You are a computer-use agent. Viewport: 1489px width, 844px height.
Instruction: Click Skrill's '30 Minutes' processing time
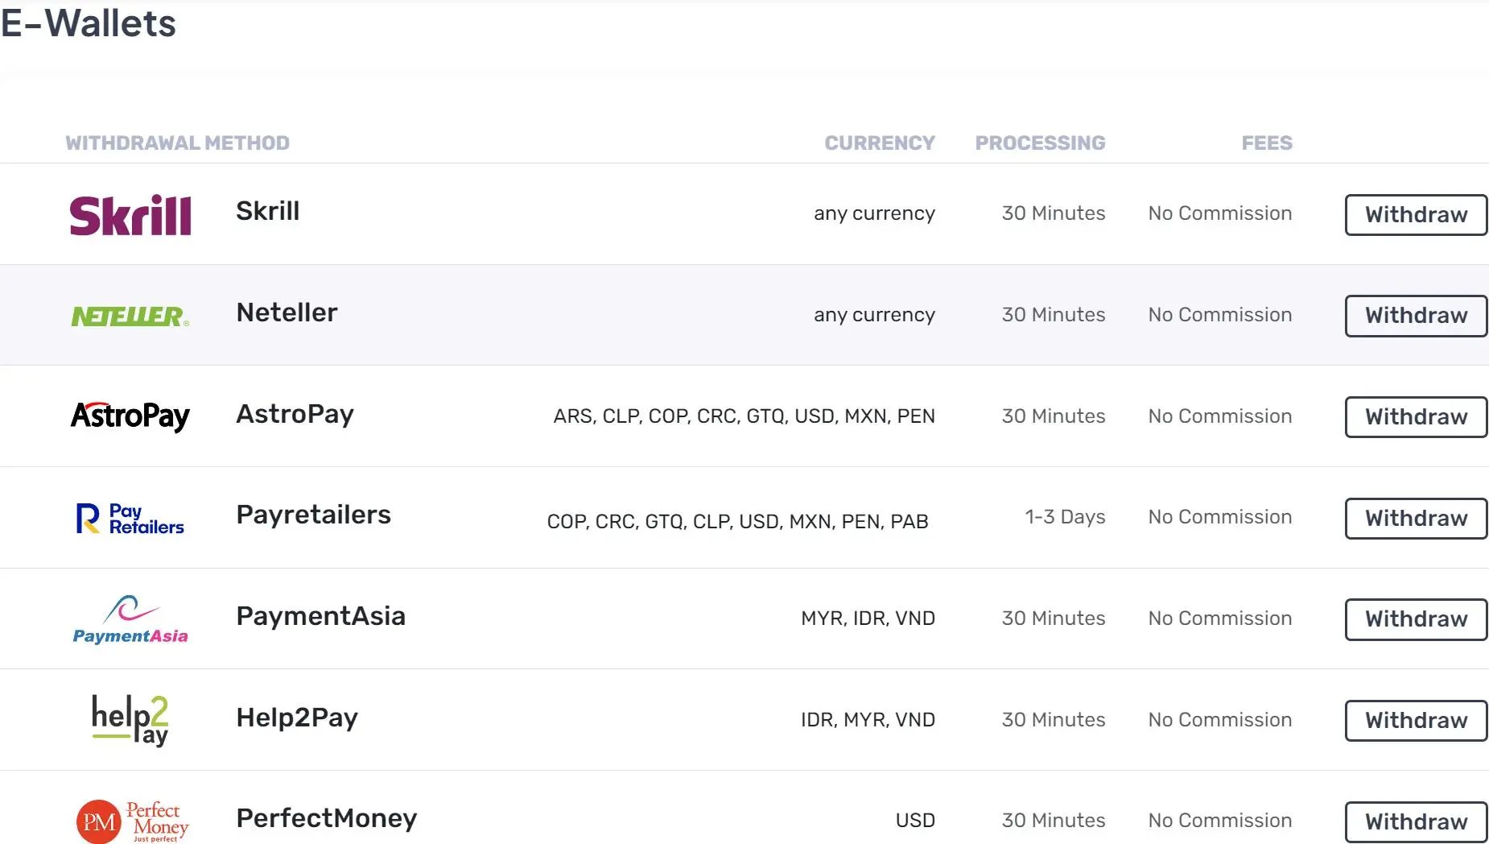(1054, 213)
